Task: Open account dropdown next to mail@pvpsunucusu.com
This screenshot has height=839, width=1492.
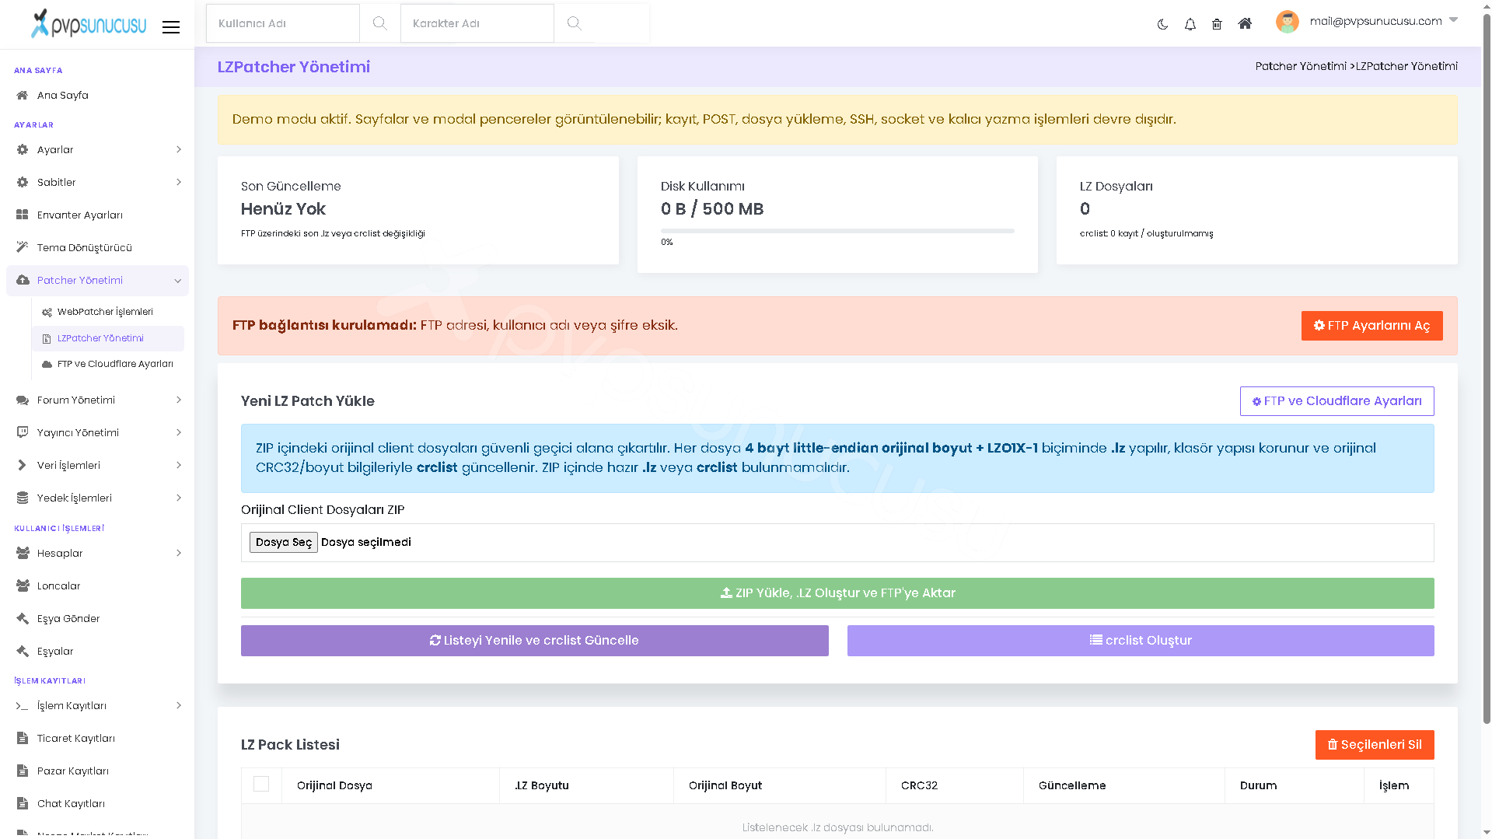Action: click(1453, 20)
